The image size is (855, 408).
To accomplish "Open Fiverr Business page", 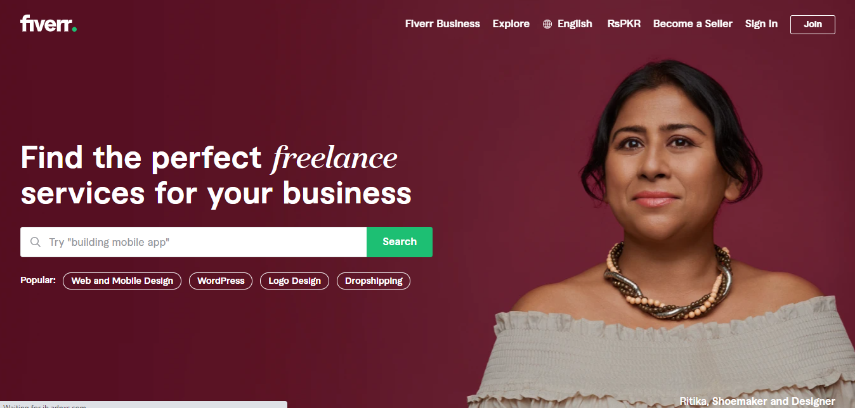I will (443, 24).
